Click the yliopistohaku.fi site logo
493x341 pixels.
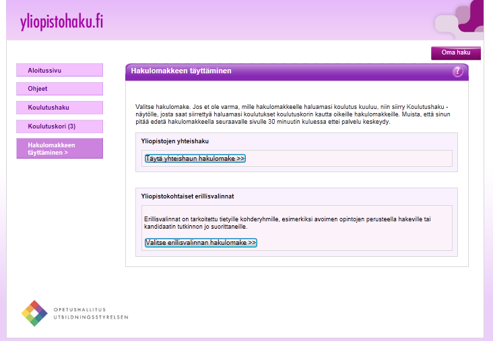click(x=62, y=22)
